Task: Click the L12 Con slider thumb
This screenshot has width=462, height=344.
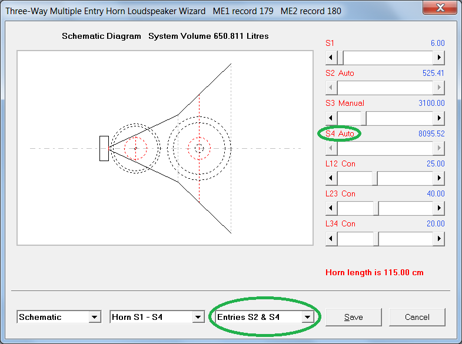Action: coord(375,178)
